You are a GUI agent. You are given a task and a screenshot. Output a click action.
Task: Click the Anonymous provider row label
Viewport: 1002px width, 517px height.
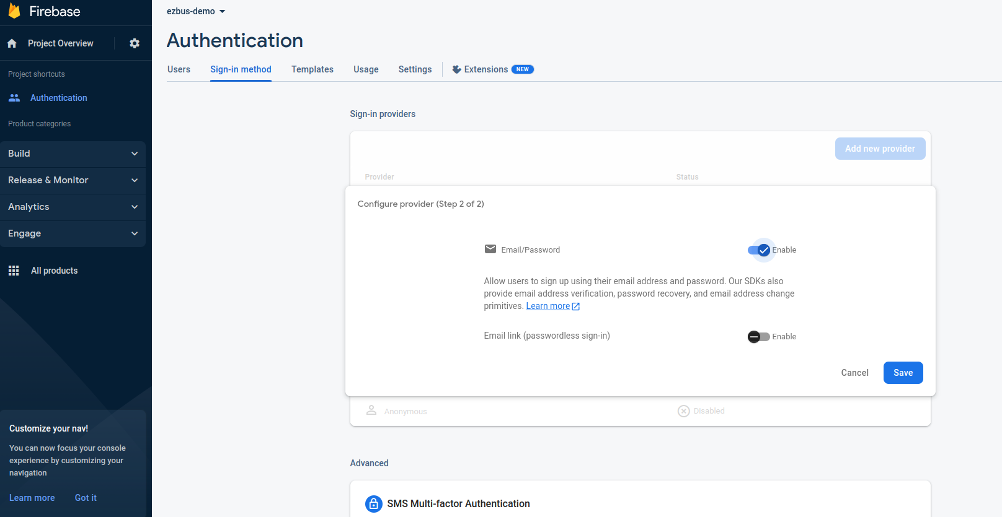pyautogui.click(x=406, y=411)
